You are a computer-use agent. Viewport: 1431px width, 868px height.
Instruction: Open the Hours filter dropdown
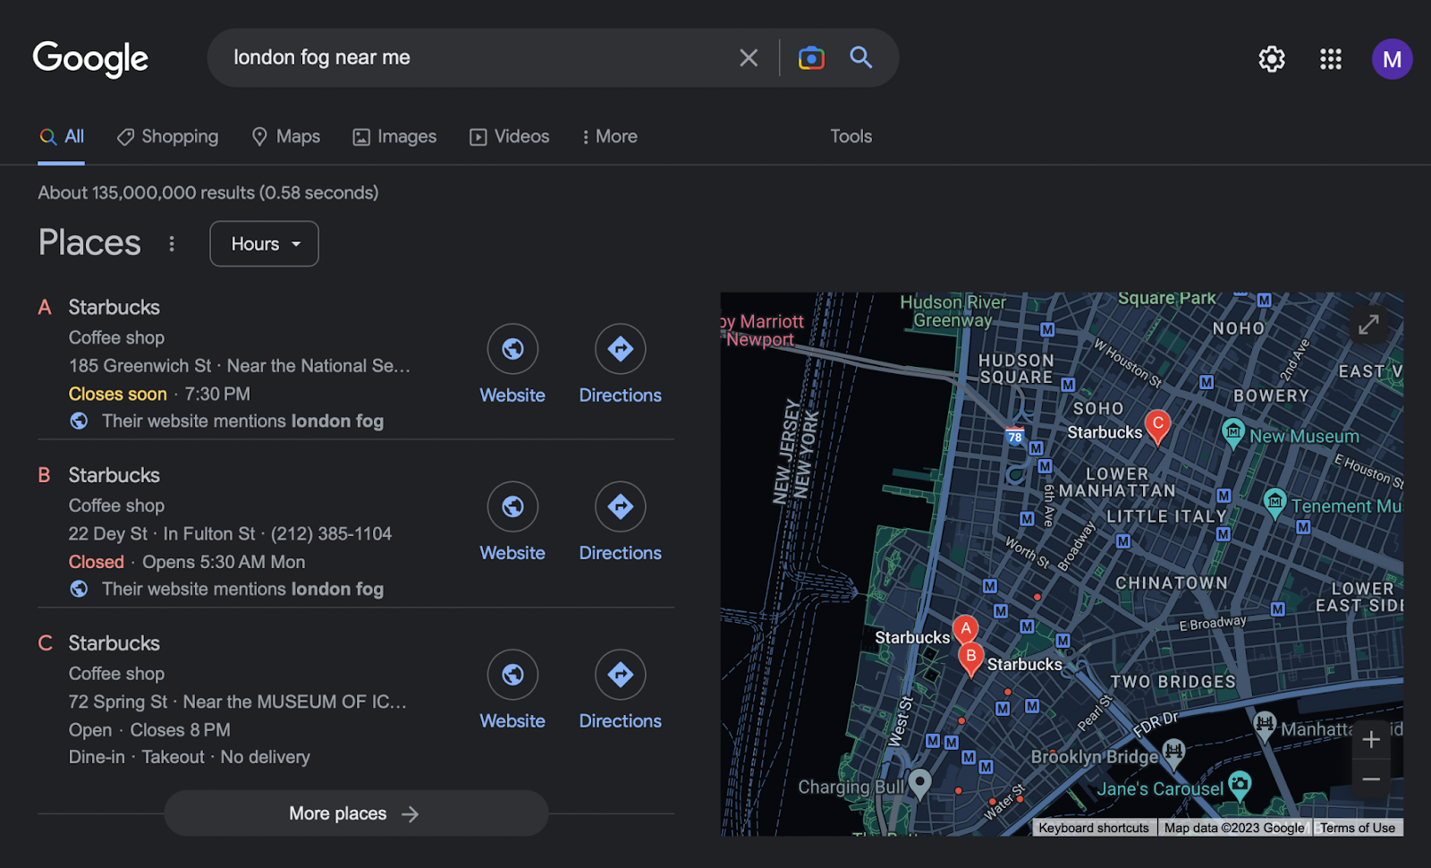[x=264, y=244]
